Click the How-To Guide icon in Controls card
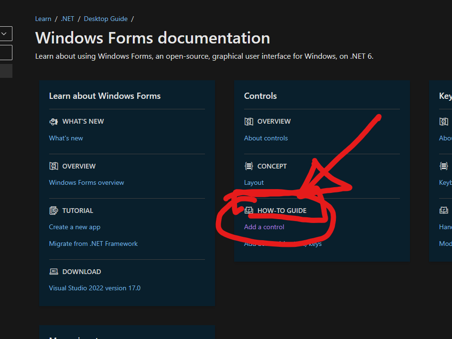The width and height of the screenshot is (452, 339). [249, 210]
